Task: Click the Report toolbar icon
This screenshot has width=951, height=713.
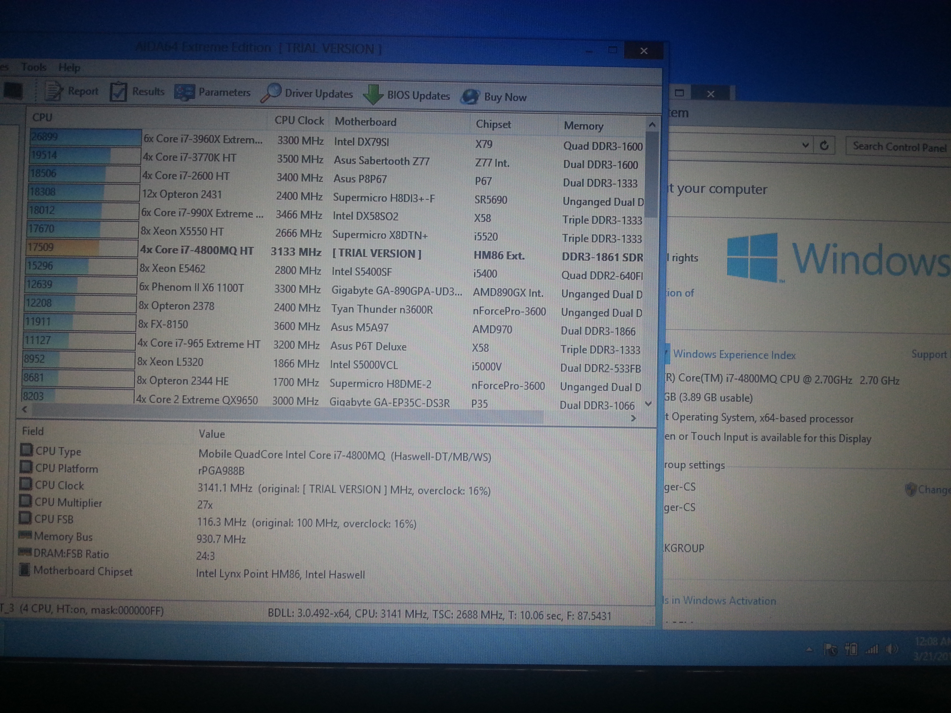Action: (x=54, y=91)
